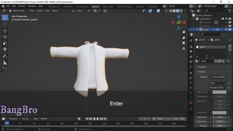The width and height of the screenshot is (233, 131).
Task: Expand jacket item in outliner
Action: pyautogui.click(x=197, y=29)
